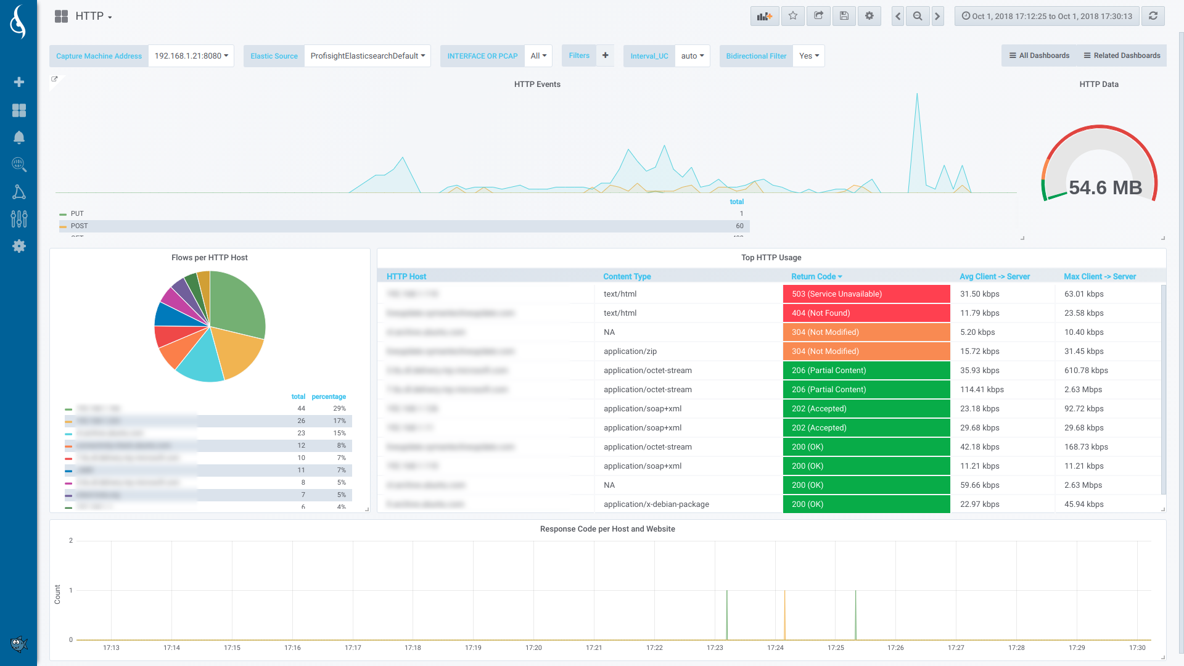Shift time range backward with left arrow
The image size is (1184, 666).
click(x=898, y=16)
